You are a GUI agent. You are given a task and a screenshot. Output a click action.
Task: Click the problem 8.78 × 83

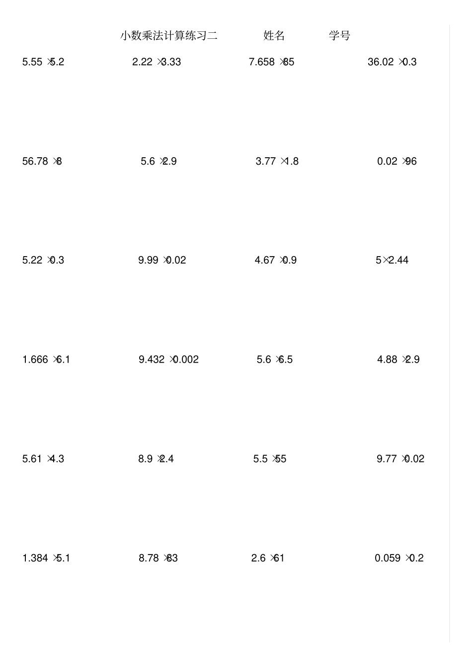(x=158, y=558)
